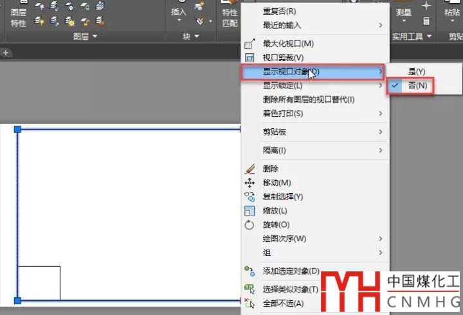Expand the 最近的输入 submenu
Image resolution: width=463 pixels, height=315 pixels.
click(x=314, y=26)
